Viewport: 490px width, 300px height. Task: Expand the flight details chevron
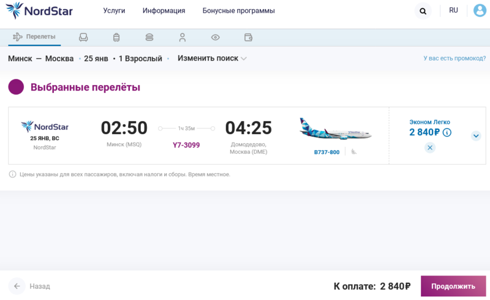pos(476,136)
